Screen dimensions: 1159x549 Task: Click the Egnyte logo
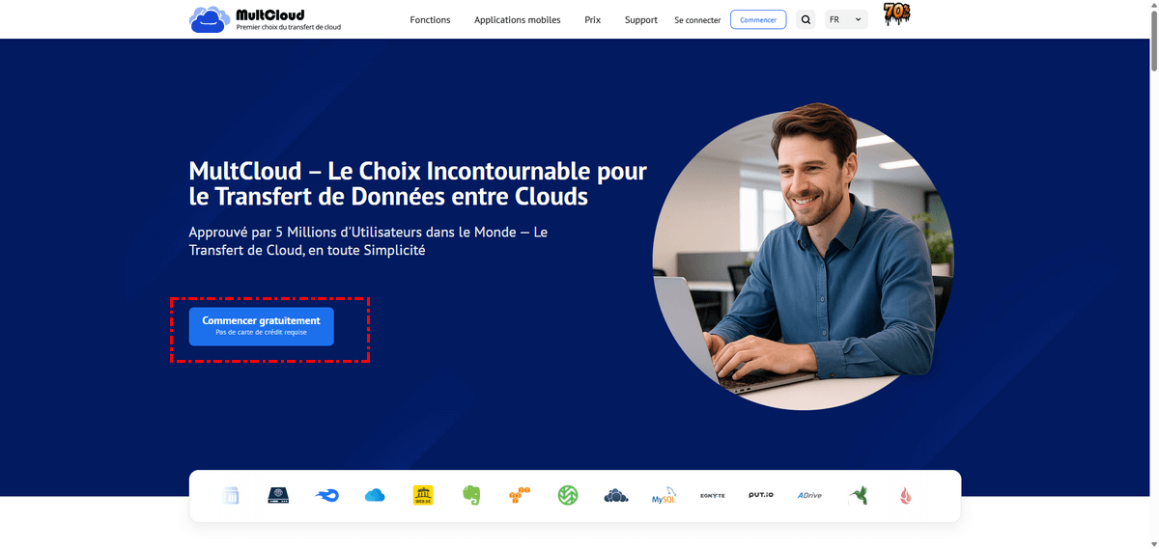coord(713,496)
